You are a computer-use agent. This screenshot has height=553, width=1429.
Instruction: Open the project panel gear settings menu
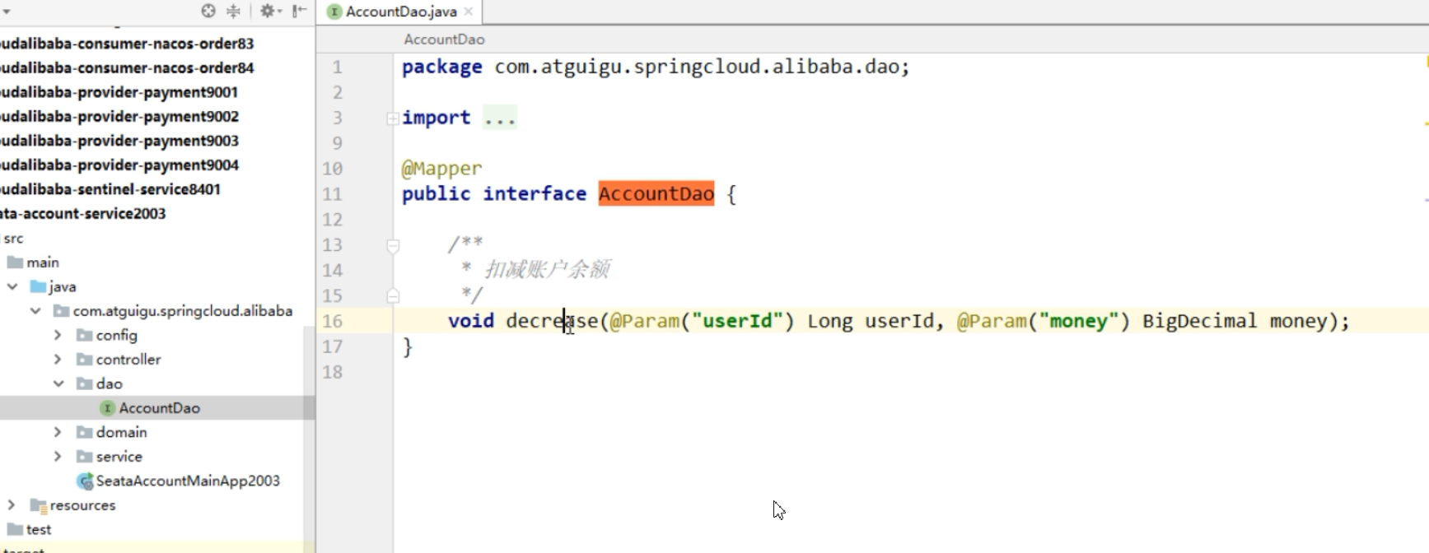(269, 11)
